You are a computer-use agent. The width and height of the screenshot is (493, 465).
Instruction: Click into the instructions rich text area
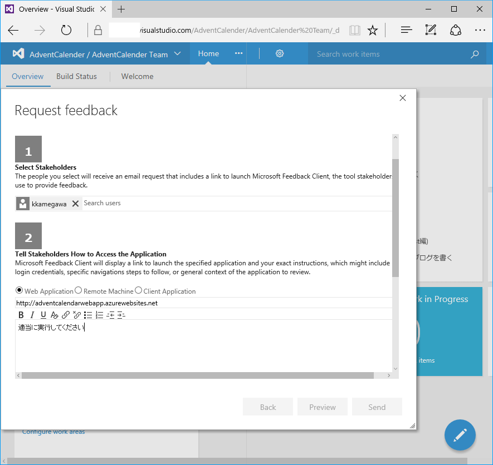pos(203,345)
